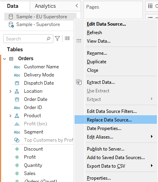Choose Replace Data Source menu item
The width and height of the screenshot is (158, 182).
[116, 120]
